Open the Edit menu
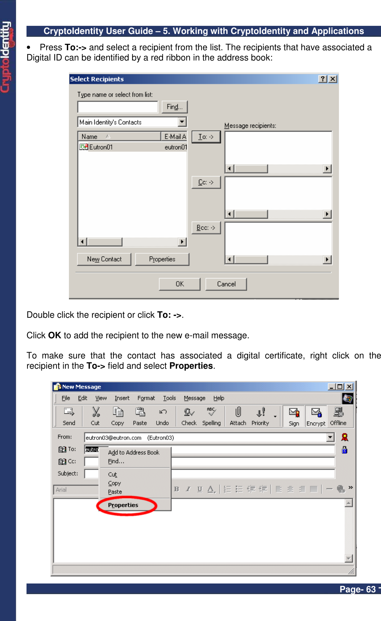 [83, 398]
